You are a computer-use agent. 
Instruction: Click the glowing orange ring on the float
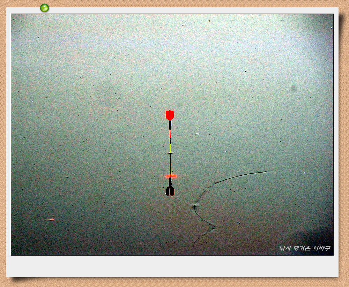(171, 176)
